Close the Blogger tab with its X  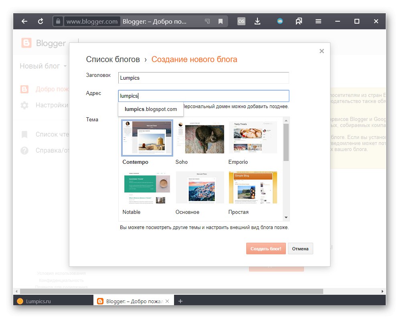pyautogui.click(x=167, y=301)
